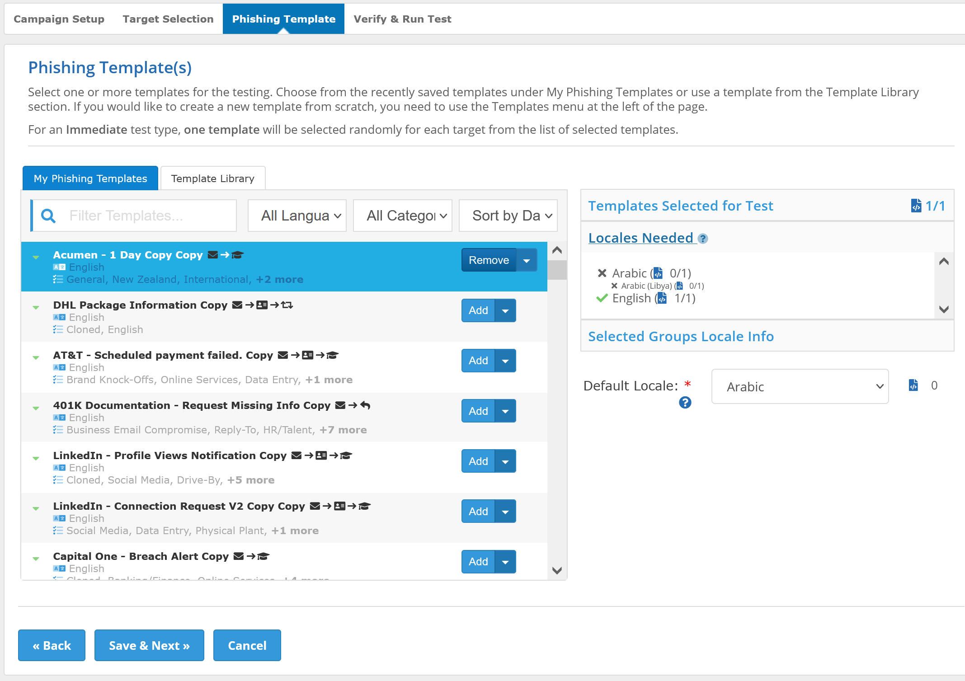The height and width of the screenshot is (681, 965).
Task: Click the graduation cap icon on AT&T row
Action: tap(333, 355)
